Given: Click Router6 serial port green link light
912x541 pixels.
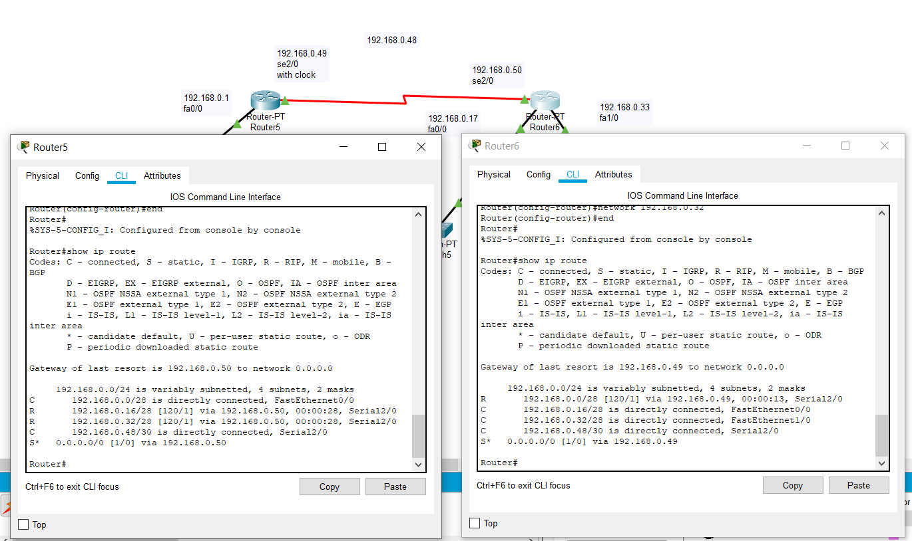Looking at the screenshot, I should pos(525,100).
